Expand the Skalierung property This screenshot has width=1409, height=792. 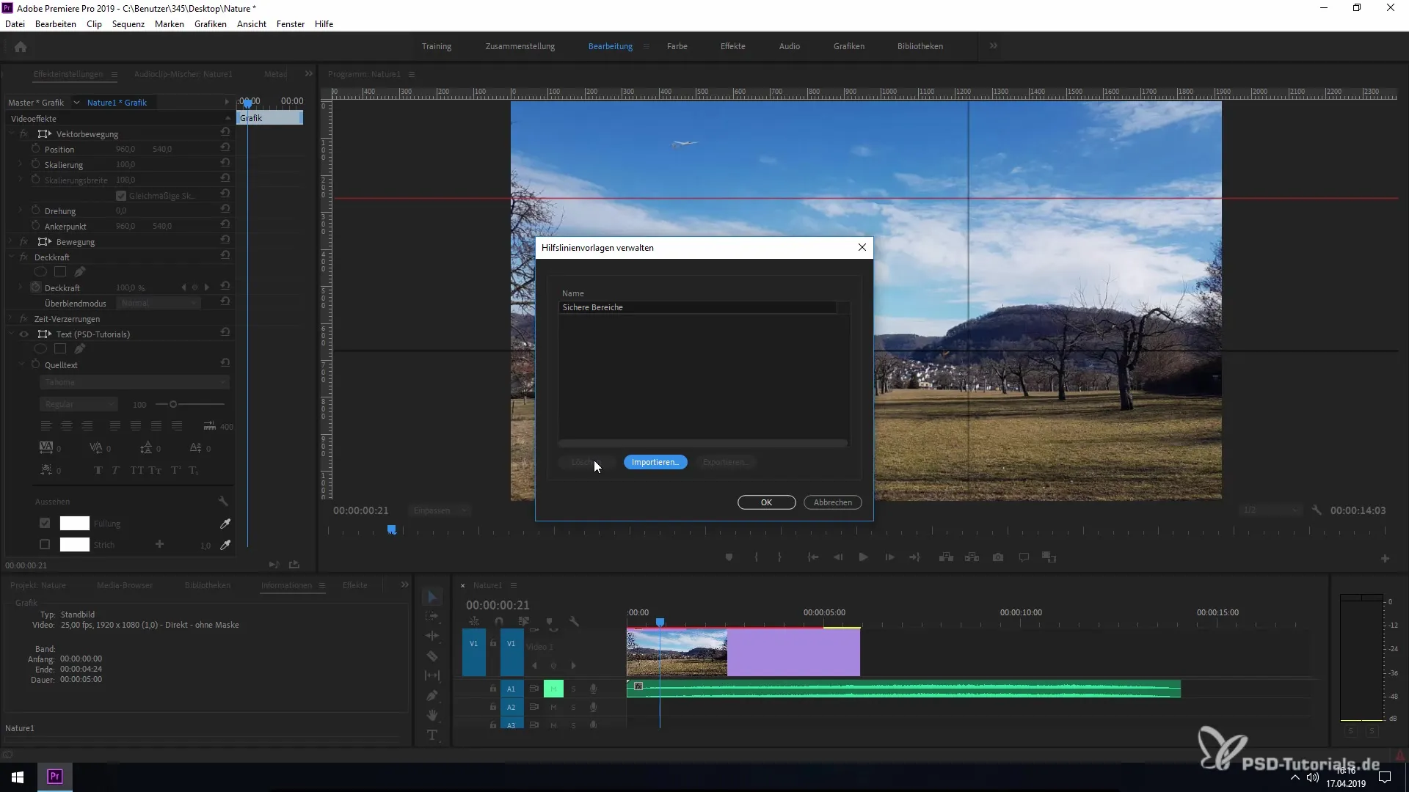pos(21,165)
